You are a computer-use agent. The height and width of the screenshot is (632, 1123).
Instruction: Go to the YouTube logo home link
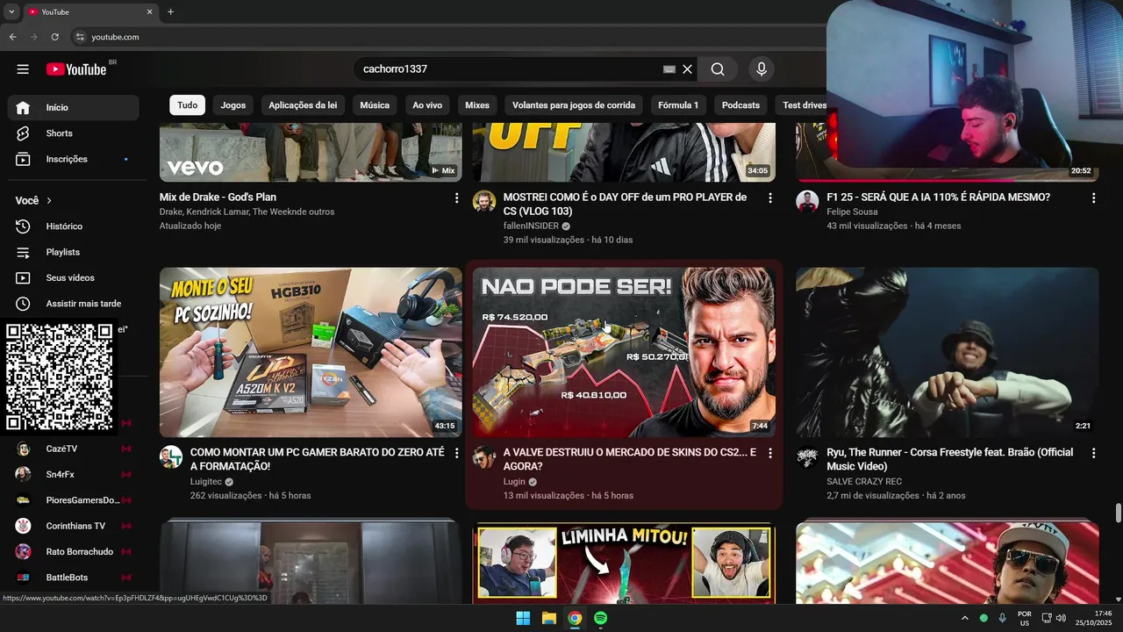76,69
